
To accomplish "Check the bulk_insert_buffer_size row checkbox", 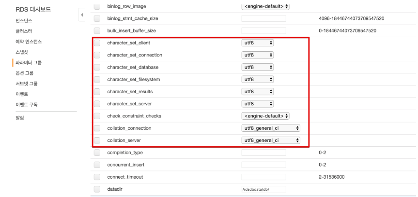I will 97,31.
